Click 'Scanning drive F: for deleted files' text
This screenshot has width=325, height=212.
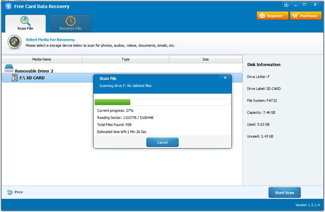pyautogui.click(x=126, y=85)
